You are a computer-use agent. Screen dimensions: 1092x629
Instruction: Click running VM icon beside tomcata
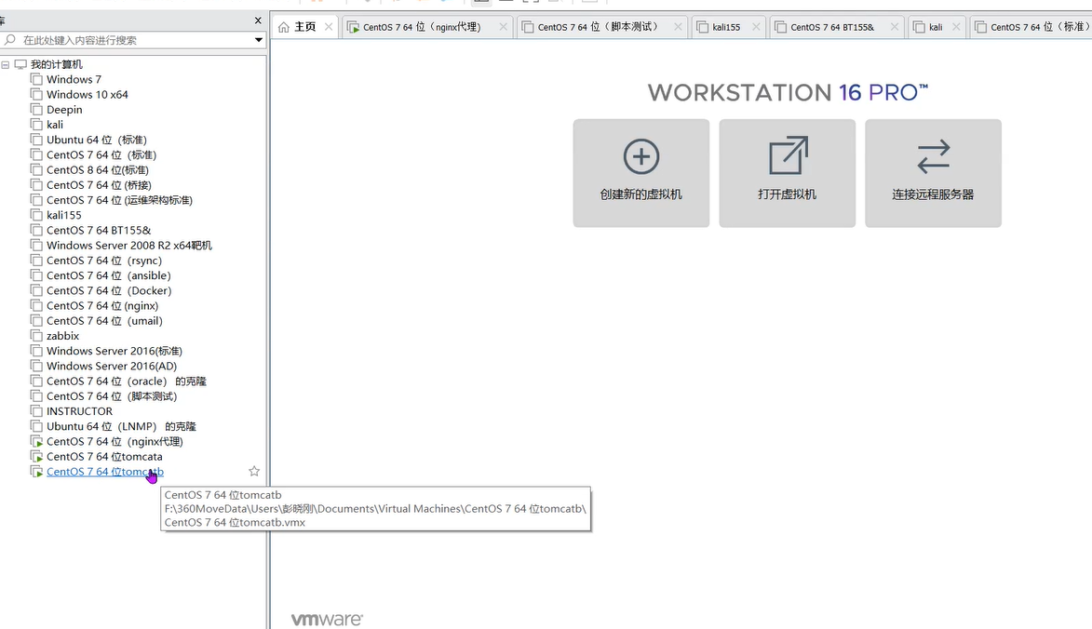coord(36,457)
